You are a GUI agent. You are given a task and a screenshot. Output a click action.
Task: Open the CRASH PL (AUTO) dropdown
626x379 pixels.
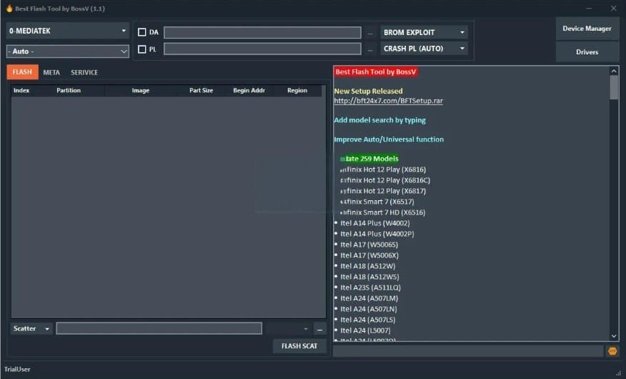pyautogui.click(x=424, y=49)
